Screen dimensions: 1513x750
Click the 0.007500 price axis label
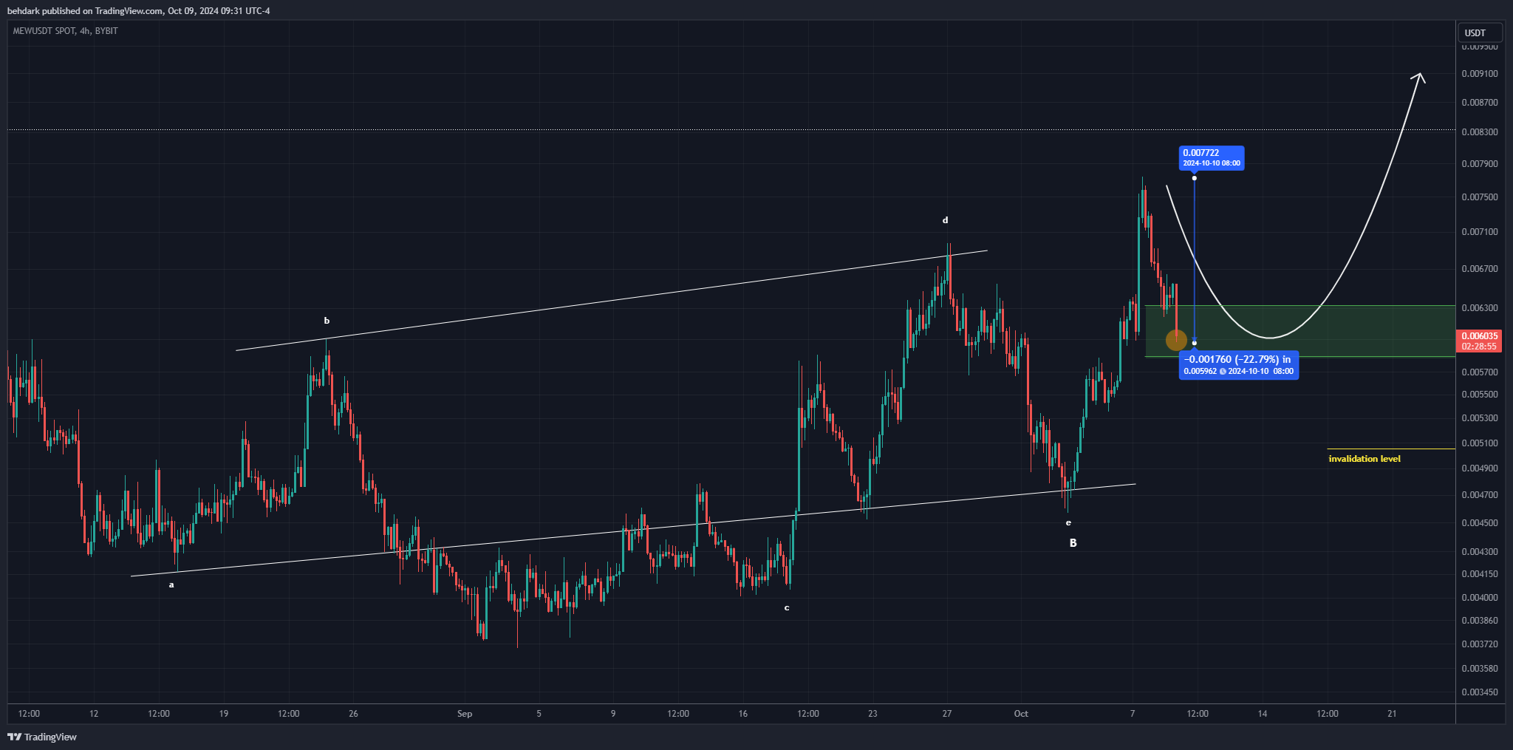1480,197
